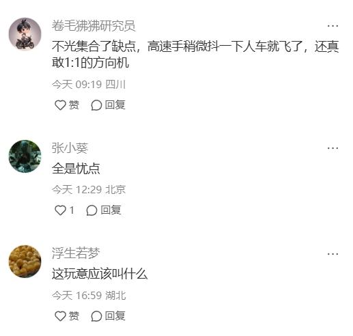Click reply bubble icon under 湖北 comment
This screenshot has height=336, width=353.
tap(96, 316)
